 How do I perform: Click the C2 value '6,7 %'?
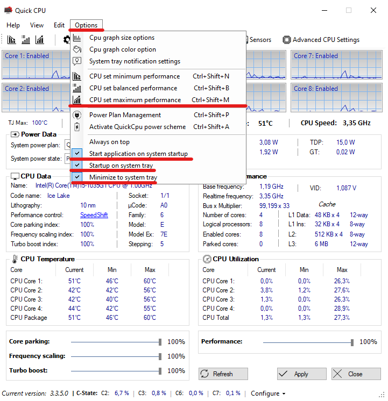point(122,393)
